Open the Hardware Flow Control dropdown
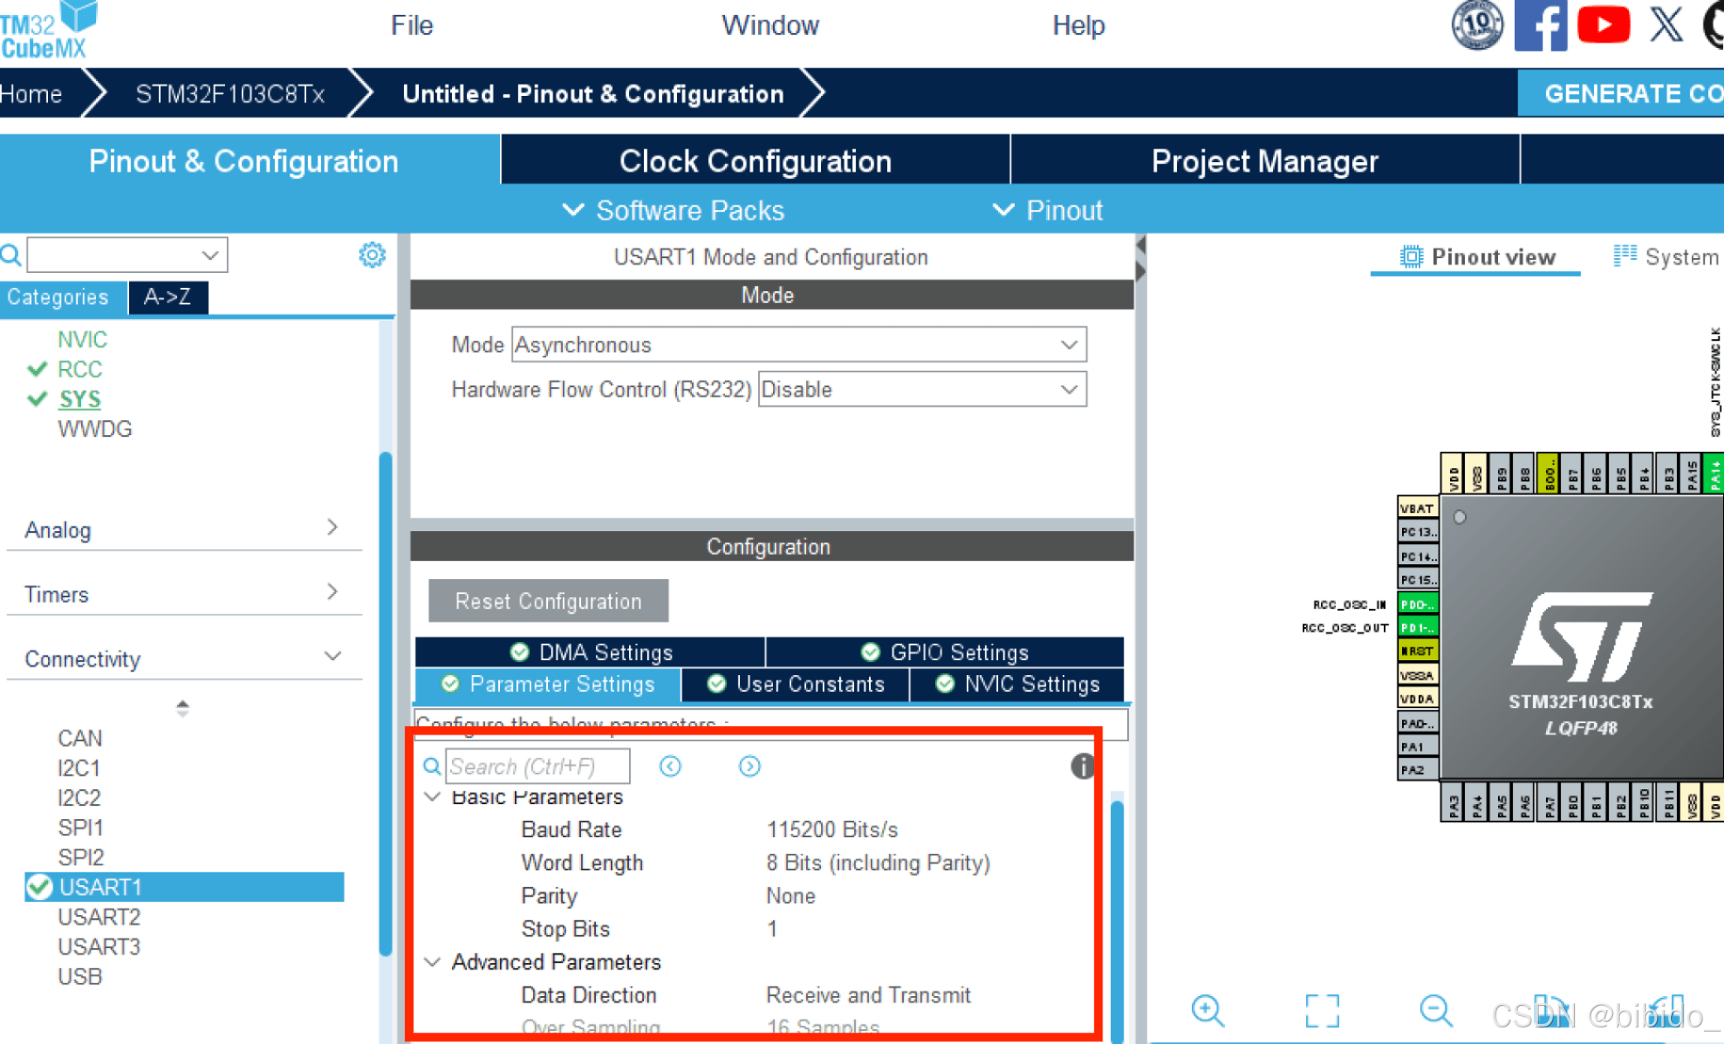The image size is (1724, 1044). pos(921,390)
